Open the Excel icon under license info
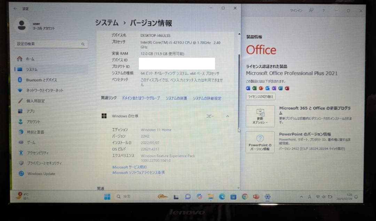Viewport: 376px width, 221px height. 254,88
